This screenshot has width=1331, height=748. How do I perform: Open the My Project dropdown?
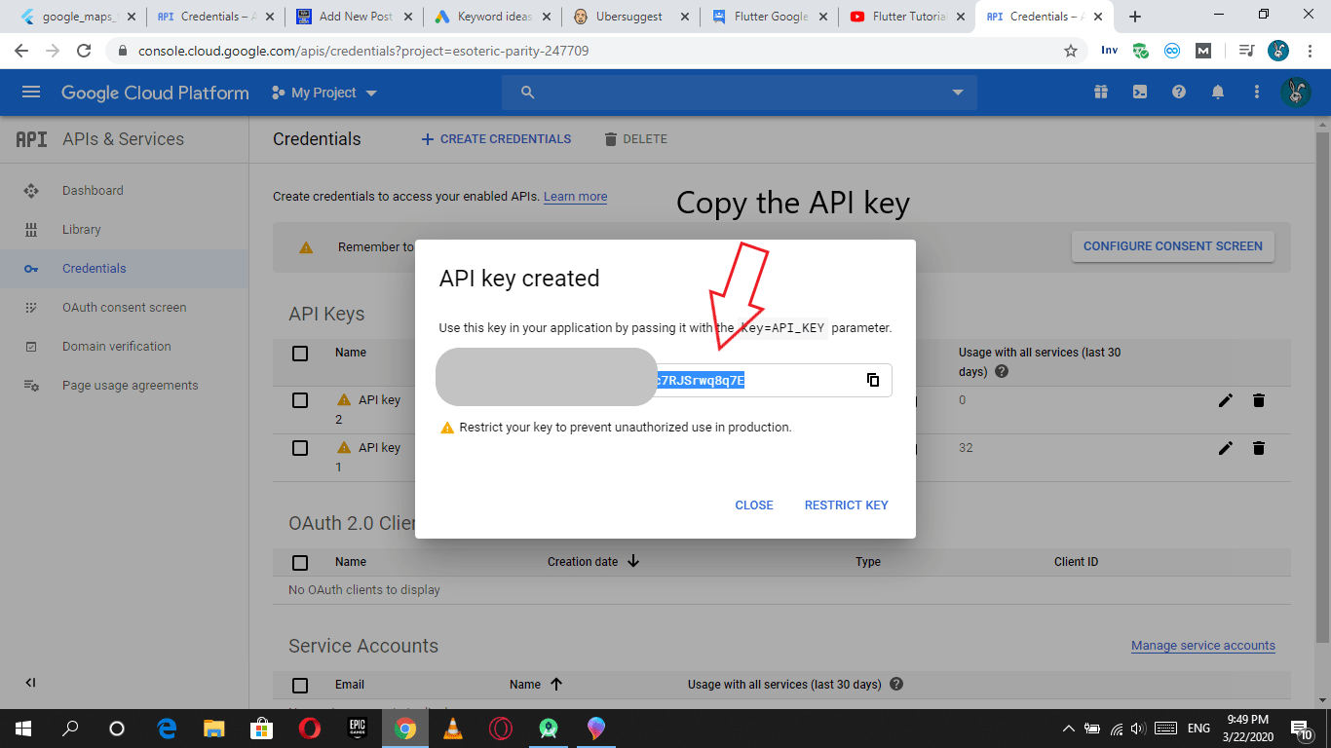(x=322, y=92)
